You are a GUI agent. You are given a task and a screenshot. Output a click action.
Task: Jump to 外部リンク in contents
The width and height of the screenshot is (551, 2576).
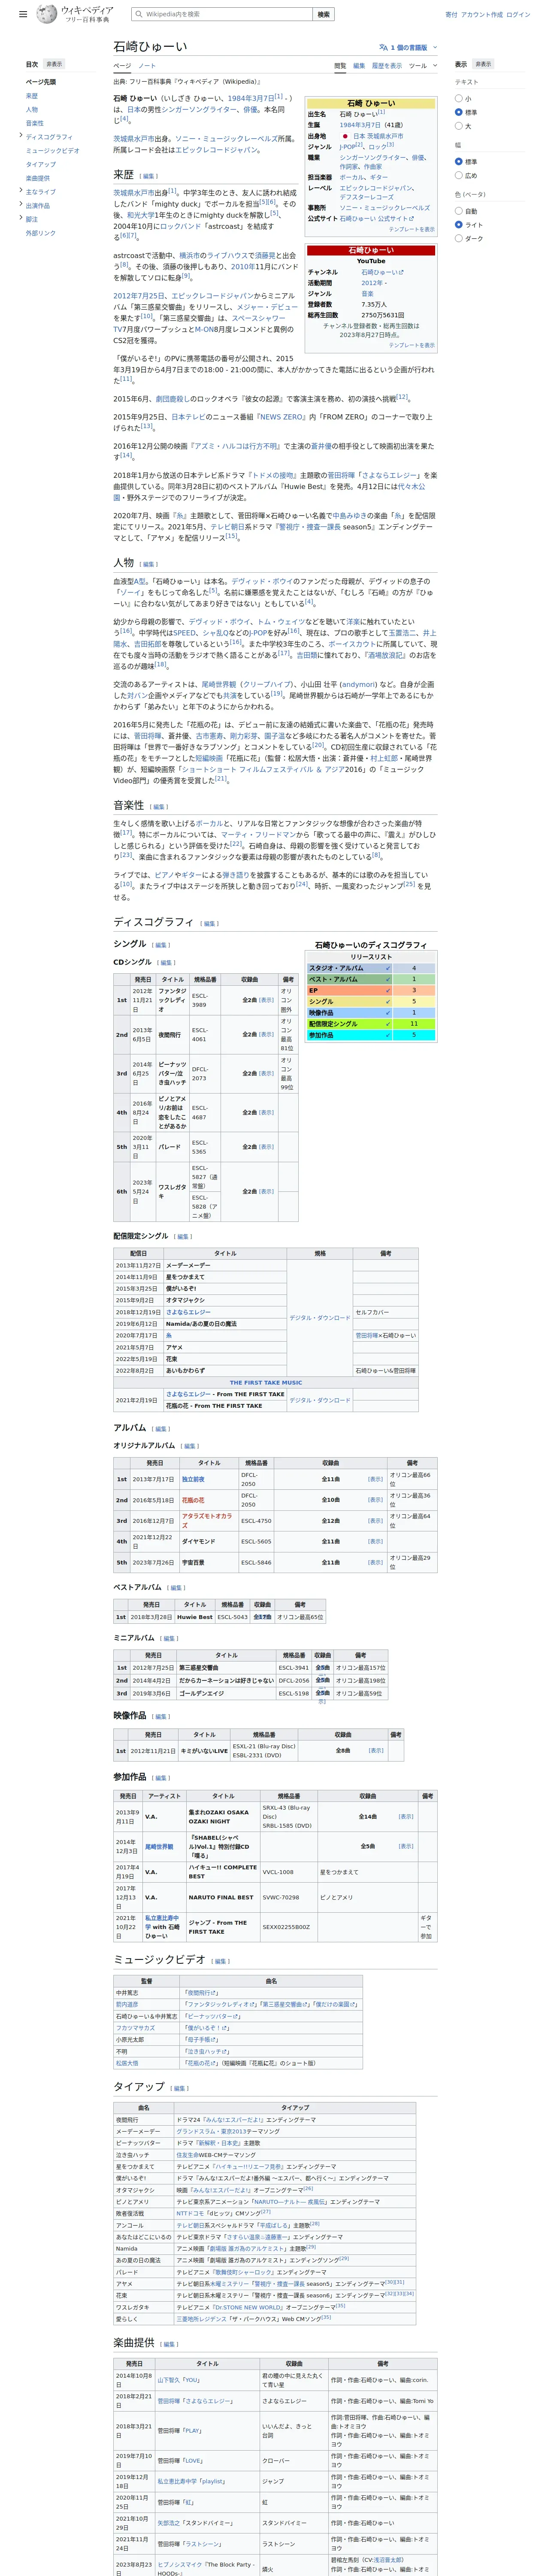point(41,233)
